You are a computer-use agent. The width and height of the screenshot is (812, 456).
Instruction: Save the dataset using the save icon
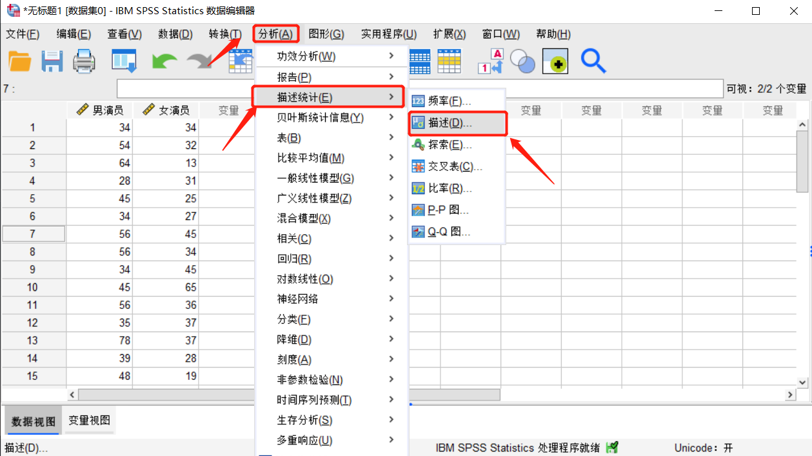51,61
